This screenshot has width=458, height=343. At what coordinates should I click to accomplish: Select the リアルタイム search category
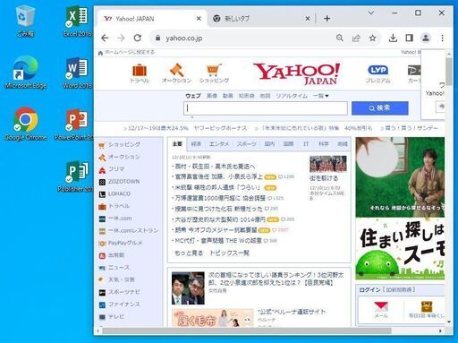(x=292, y=96)
